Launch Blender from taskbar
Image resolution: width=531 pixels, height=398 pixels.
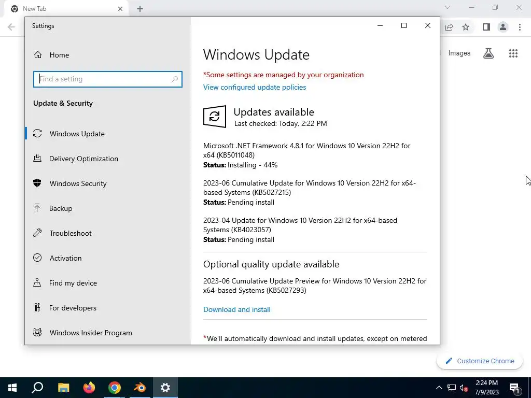140,388
